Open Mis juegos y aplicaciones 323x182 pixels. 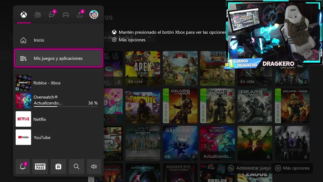pyautogui.click(x=58, y=58)
